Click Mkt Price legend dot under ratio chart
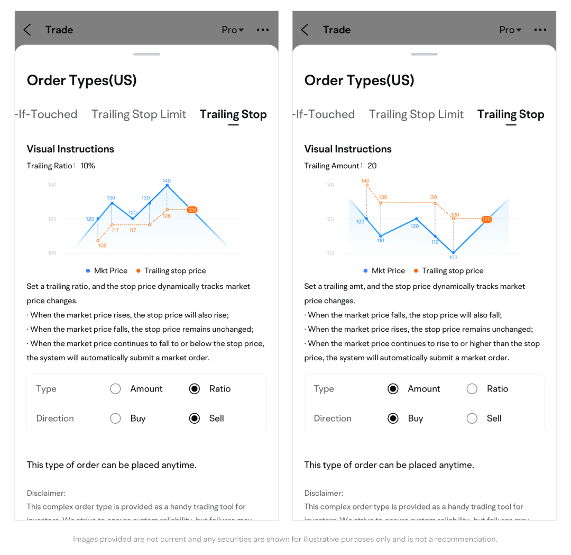 (88, 271)
